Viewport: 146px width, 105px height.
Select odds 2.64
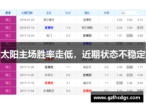pos(140,83)
